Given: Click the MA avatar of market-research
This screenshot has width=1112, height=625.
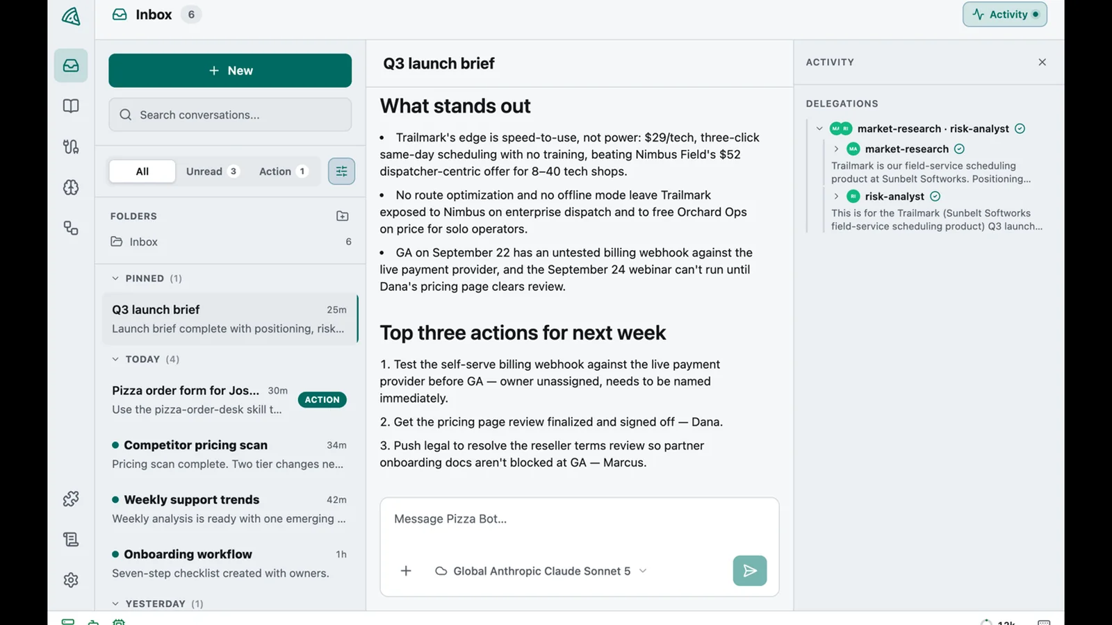Looking at the screenshot, I should [853, 149].
